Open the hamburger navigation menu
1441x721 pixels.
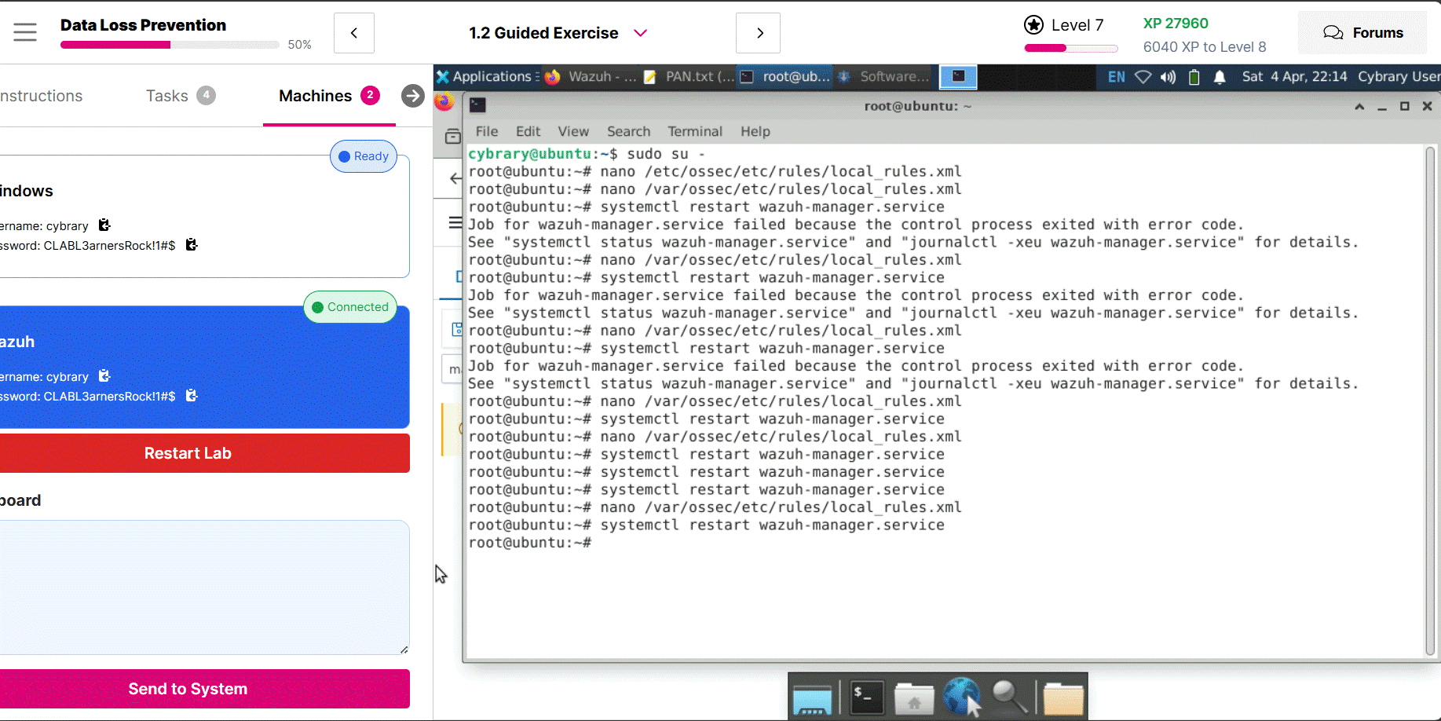click(25, 32)
